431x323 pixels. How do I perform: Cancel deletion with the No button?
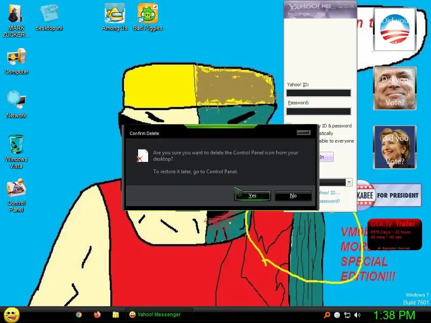pyautogui.click(x=293, y=196)
